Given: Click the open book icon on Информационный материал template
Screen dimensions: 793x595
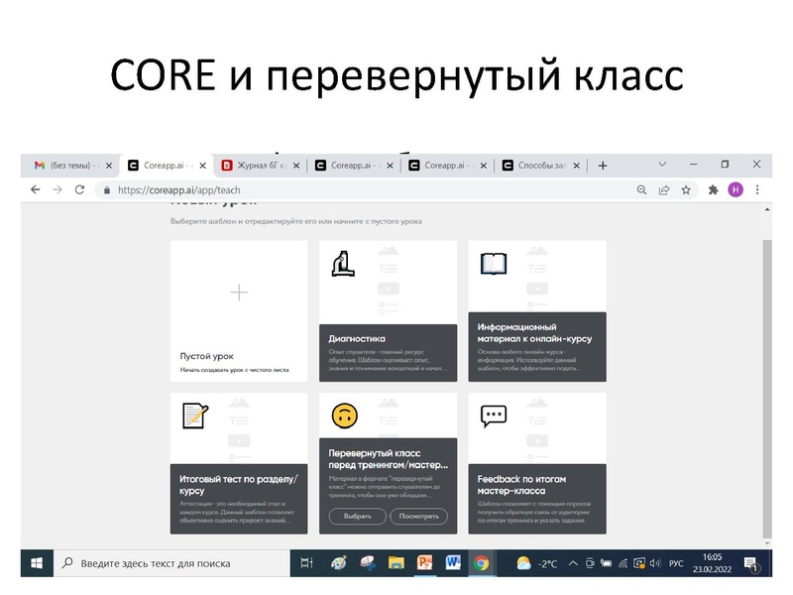Looking at the screenshot, I should tap(494, 264).
